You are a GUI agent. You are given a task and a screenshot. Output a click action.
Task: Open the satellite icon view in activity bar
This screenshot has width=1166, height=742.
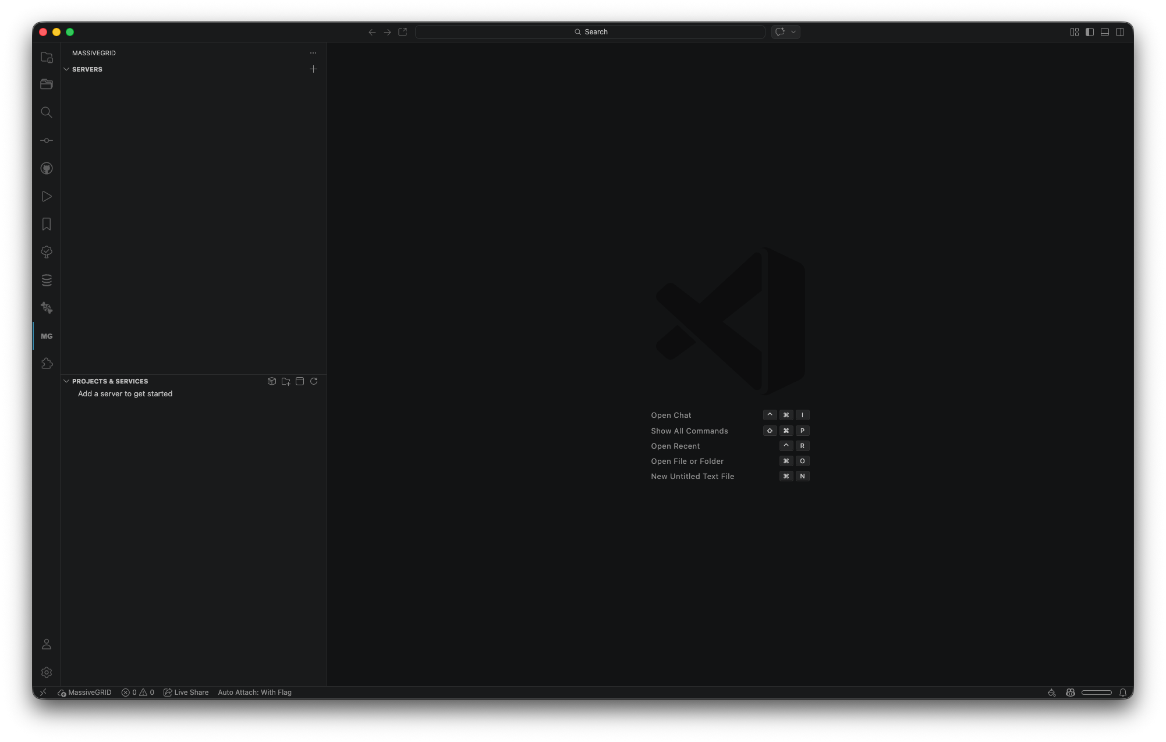47,308
